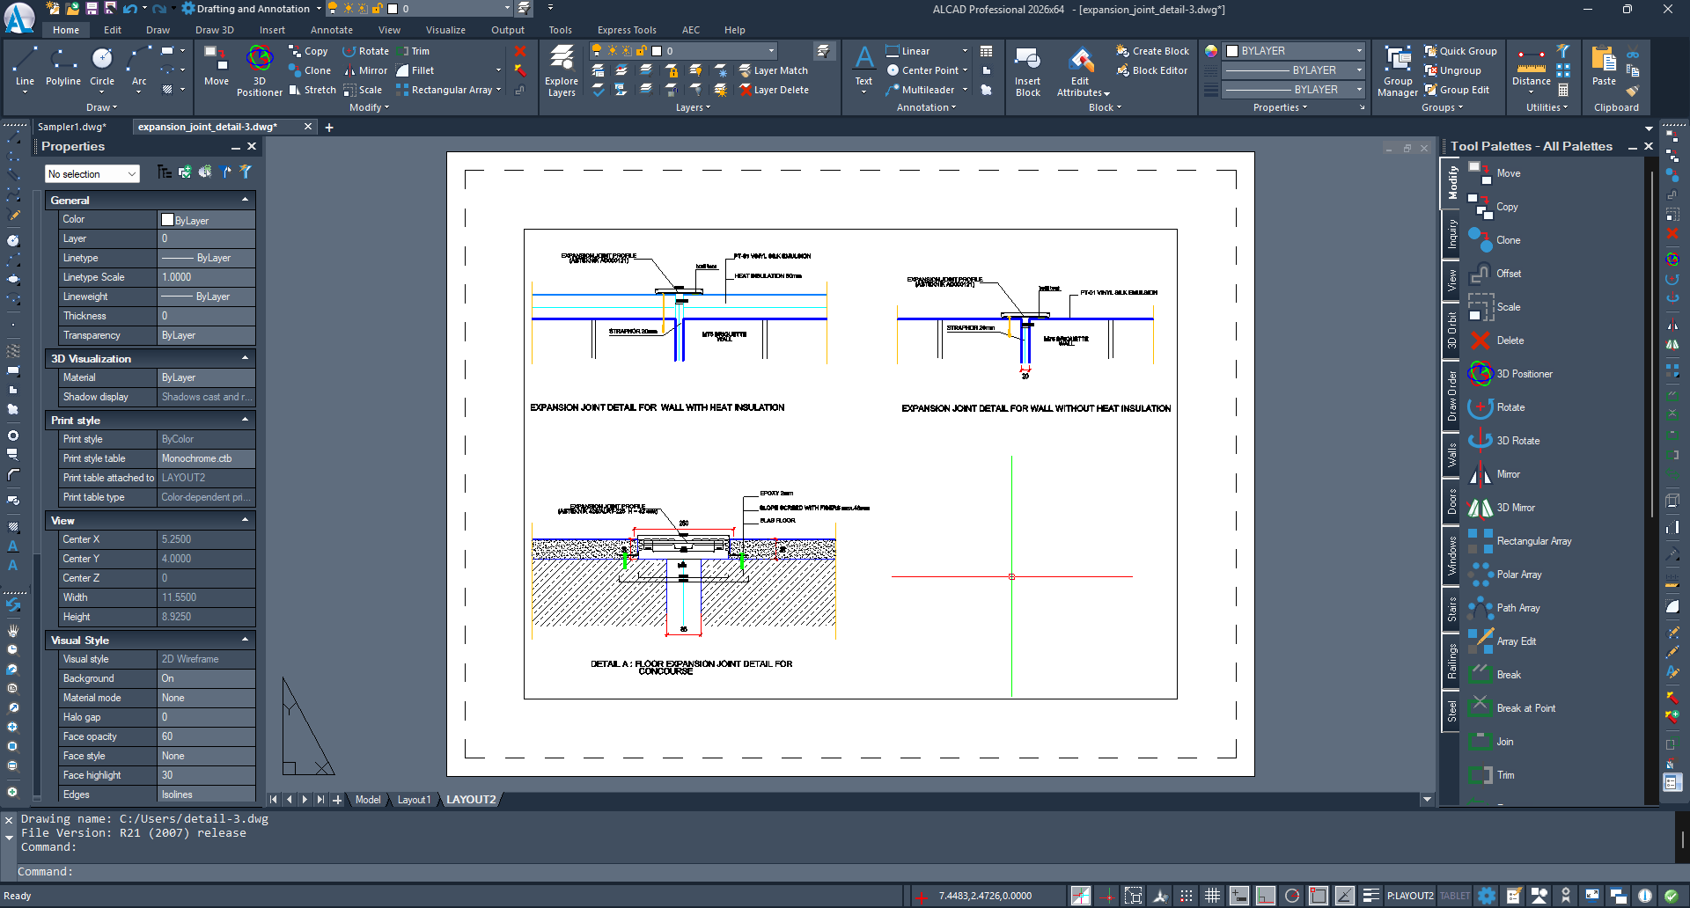The width and height of the screenshot is (1690, 908).
Task: Open the Annotate ribbon tab
Action: coord(331,30)
